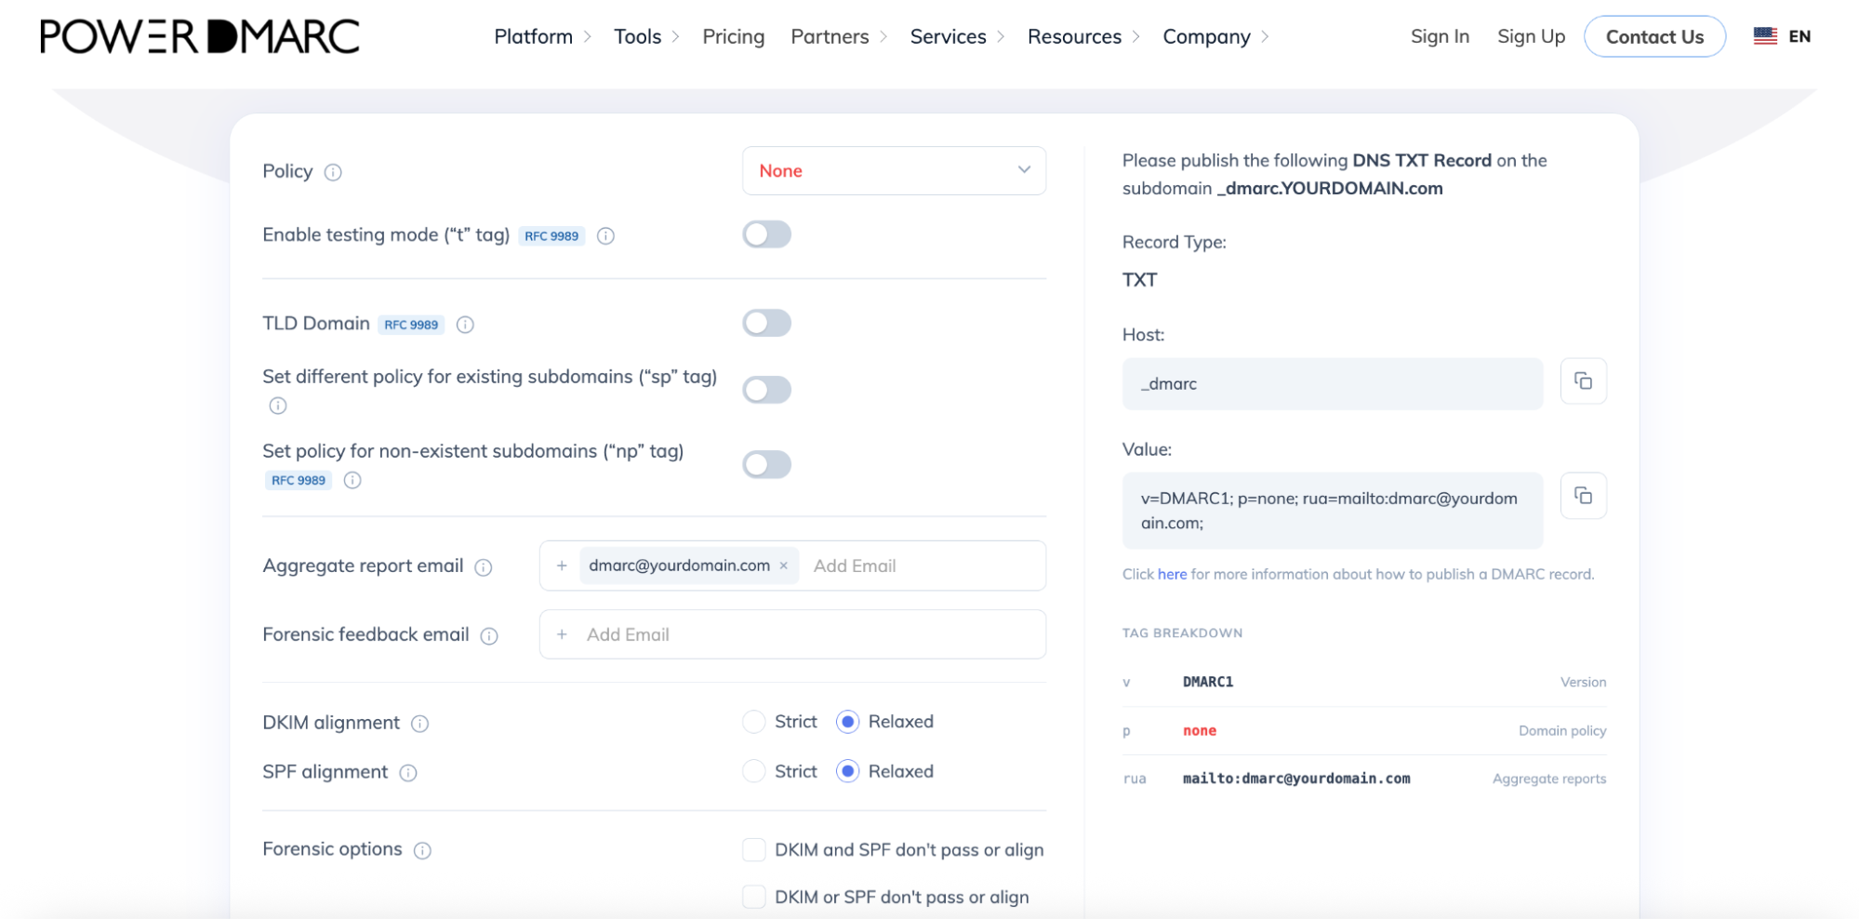Click the TXT record type value
The width and height of the screenshot is (1859, 919).
pyautogui.click(x=1139, y=280)
